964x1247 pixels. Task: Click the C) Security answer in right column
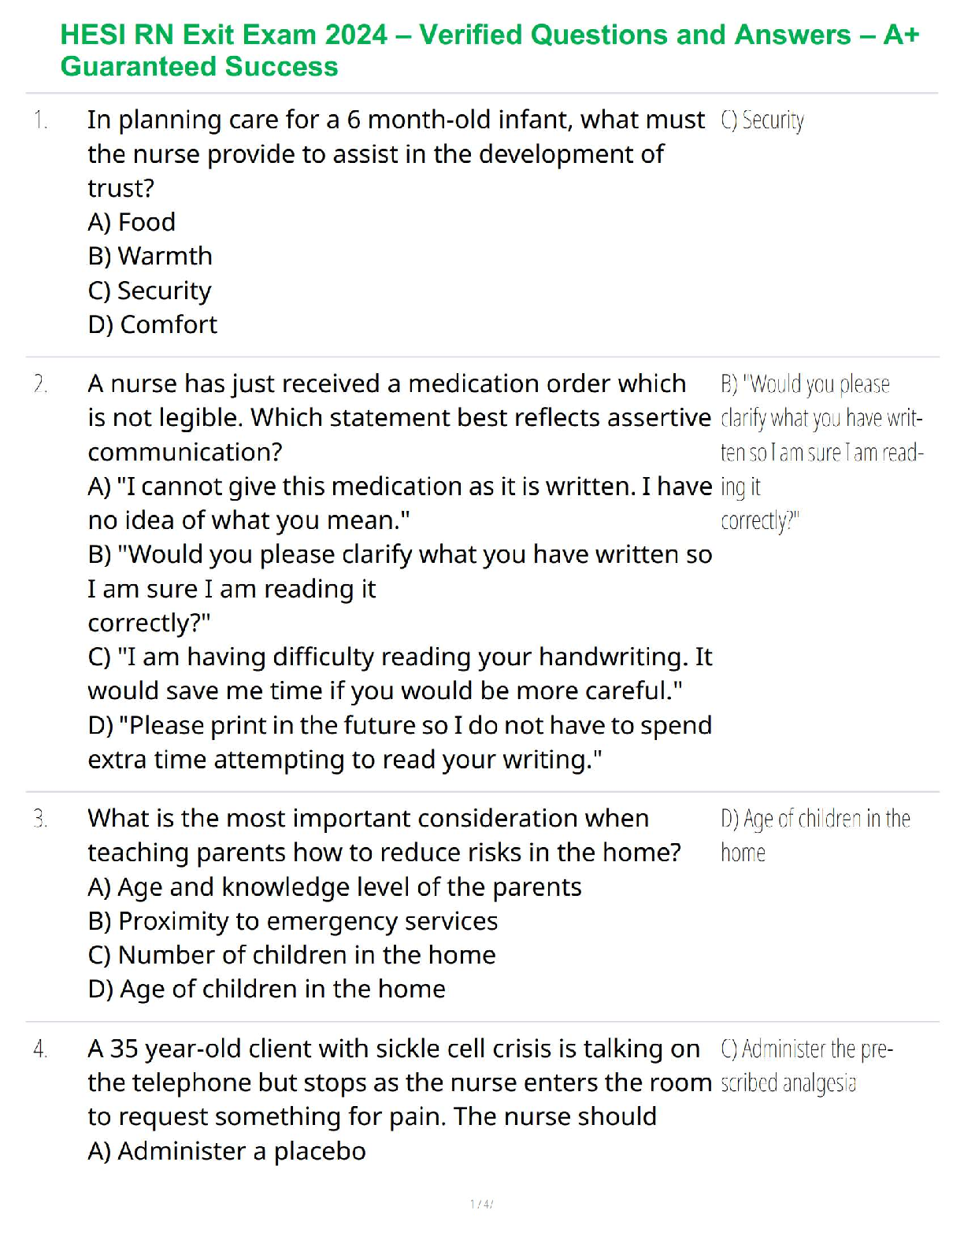tap(762, 120)
